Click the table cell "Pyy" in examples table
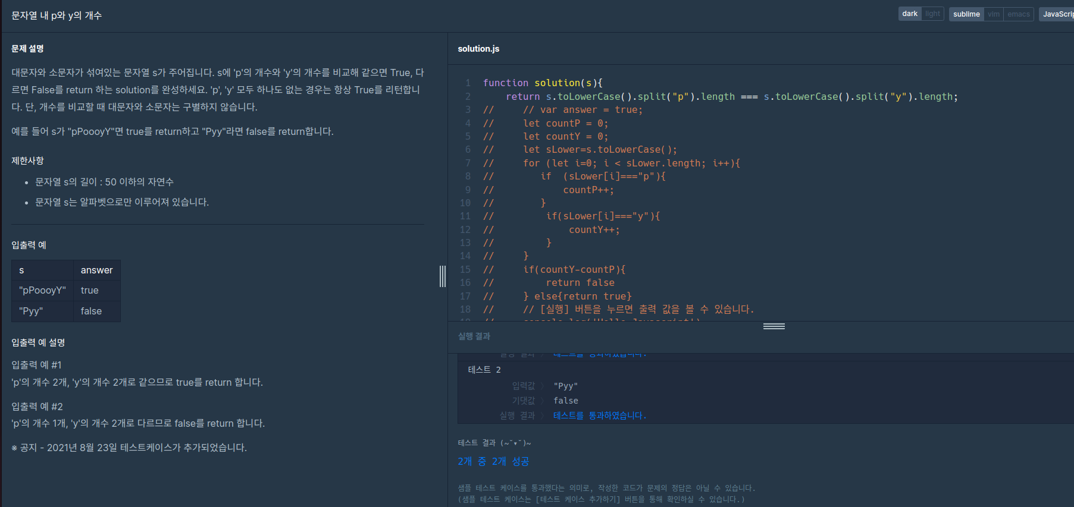This screenshot has height=507, width=1074. click(42, 311)
